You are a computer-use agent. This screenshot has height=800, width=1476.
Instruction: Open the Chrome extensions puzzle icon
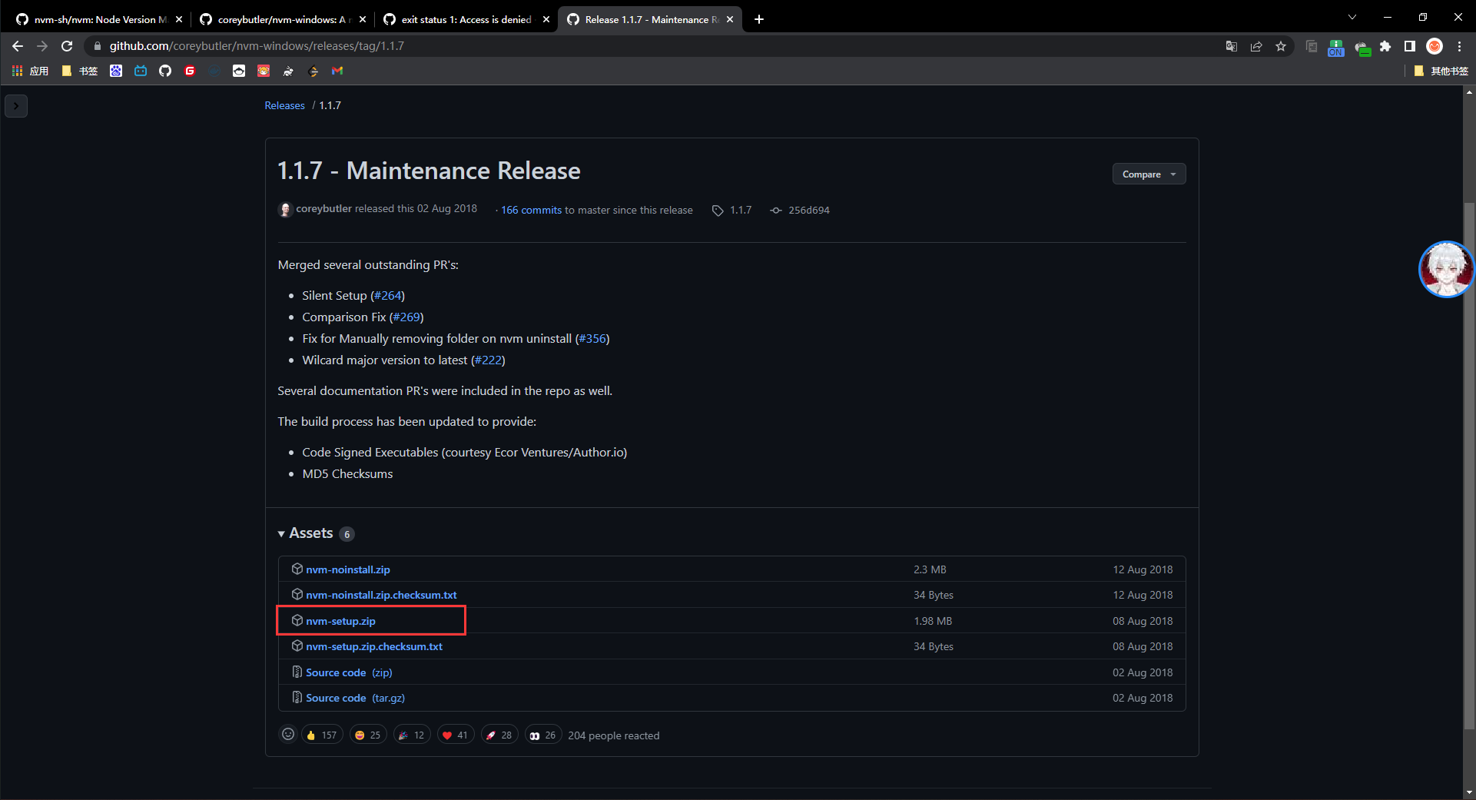(1385, 46)
